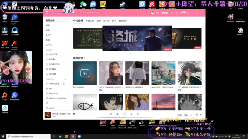Pause the current song
This screenshot has height=139, width=248.
coord(124,114)
